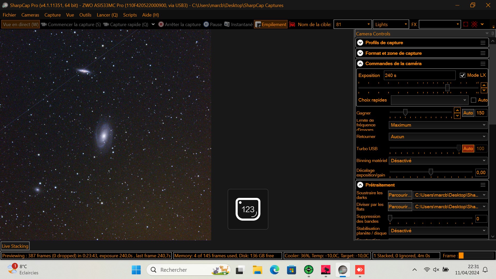The width and height of the screenshot is (496, 279).
Task: Open the Lights frame type dropdown
Action: (x=391, y=24)
